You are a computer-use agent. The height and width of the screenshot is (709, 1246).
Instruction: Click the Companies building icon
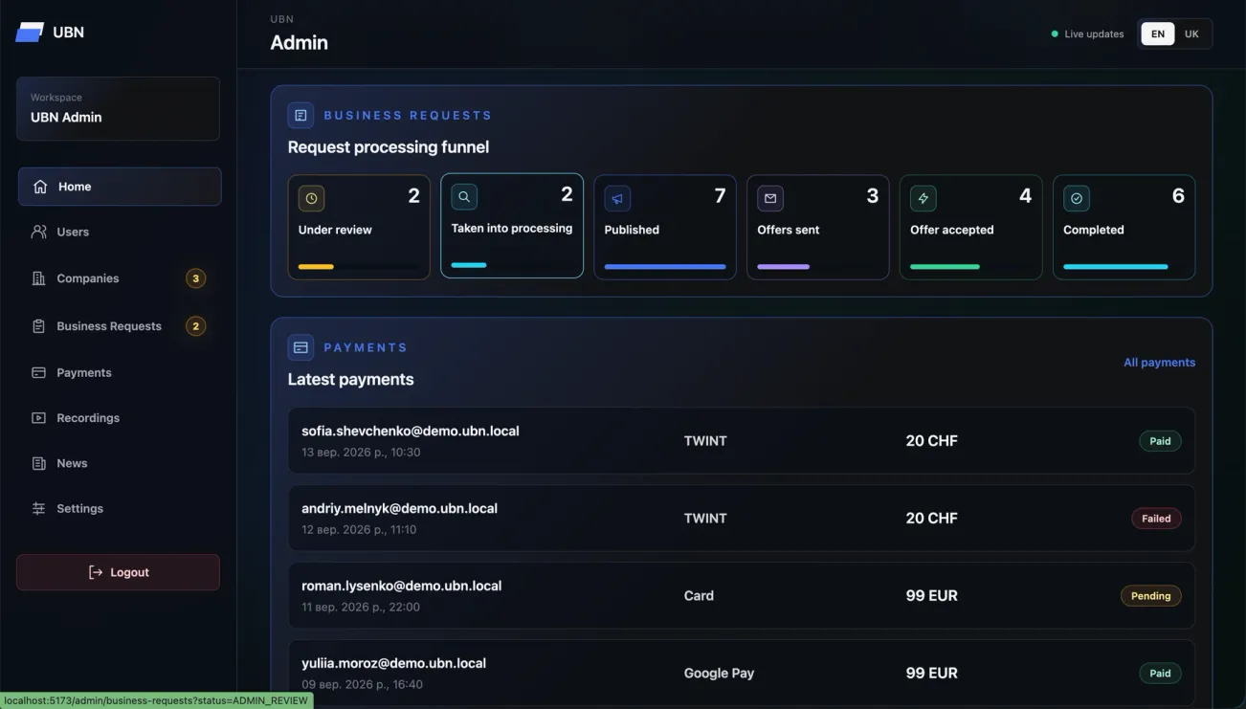tap(39, 278)
